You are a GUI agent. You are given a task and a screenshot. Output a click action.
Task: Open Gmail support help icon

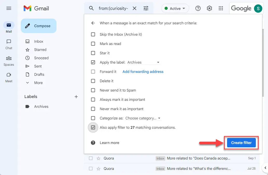[198, 8]
